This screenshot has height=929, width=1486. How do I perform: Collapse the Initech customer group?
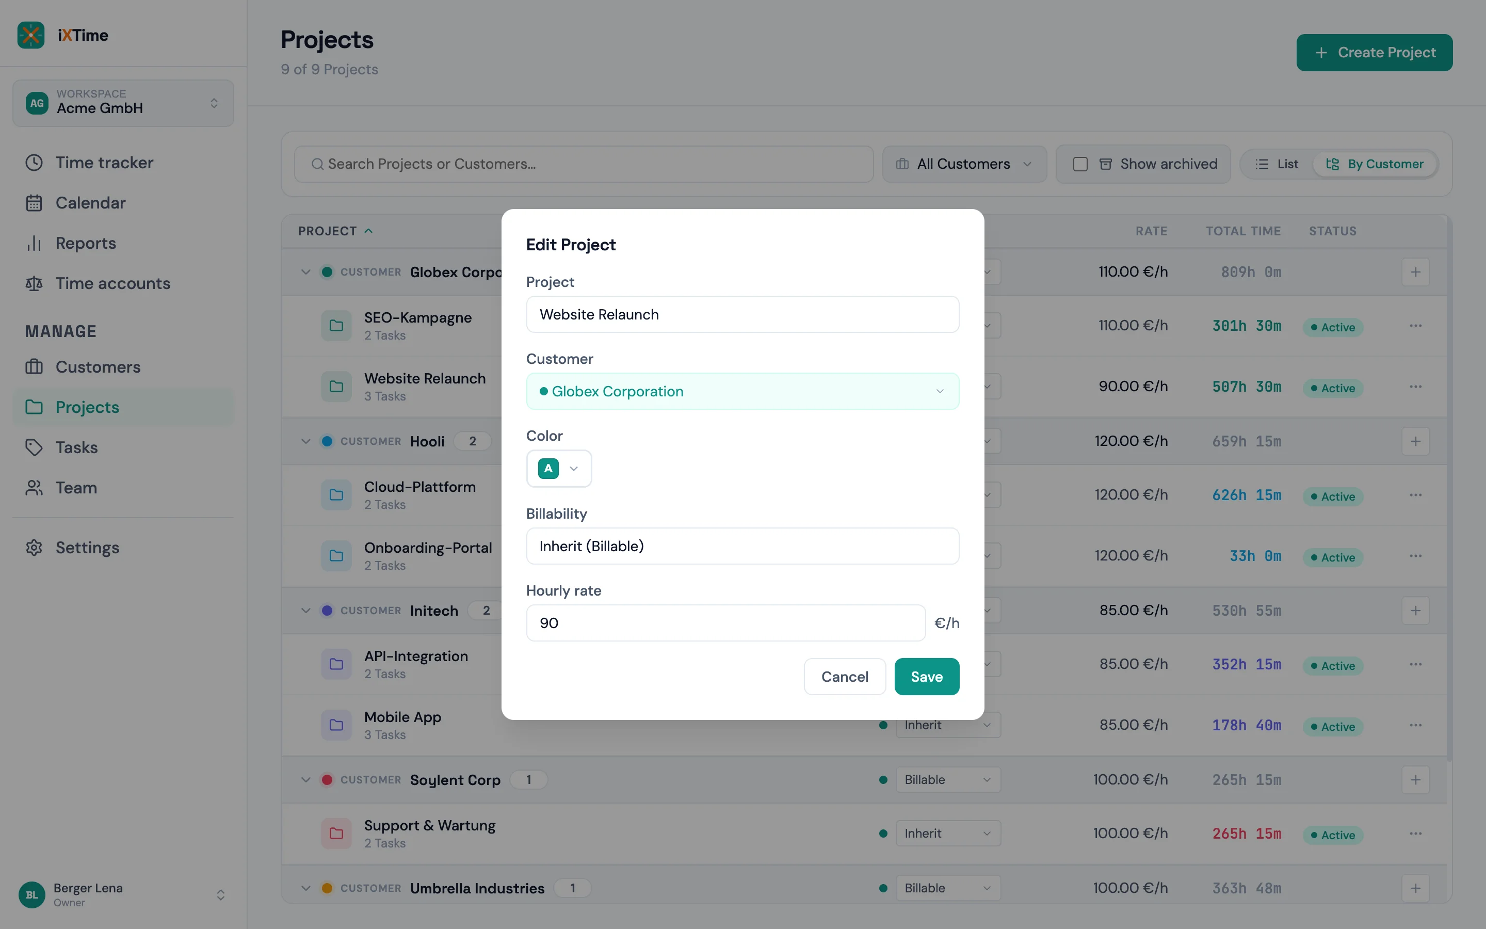point(306,611)
